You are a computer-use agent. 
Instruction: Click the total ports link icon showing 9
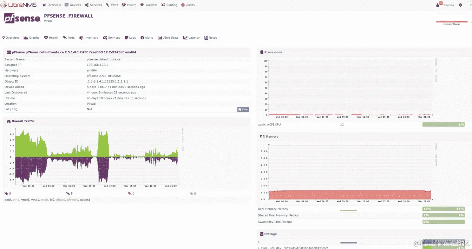click(x=6, y=194)
